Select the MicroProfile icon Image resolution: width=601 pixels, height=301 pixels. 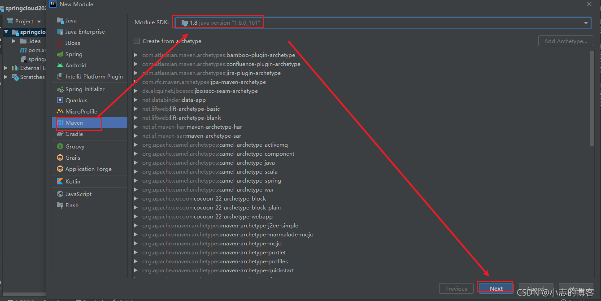[60, 112]
